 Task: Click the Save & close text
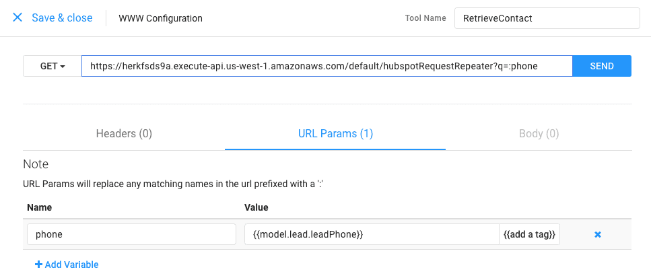click(x=62, y=18)
